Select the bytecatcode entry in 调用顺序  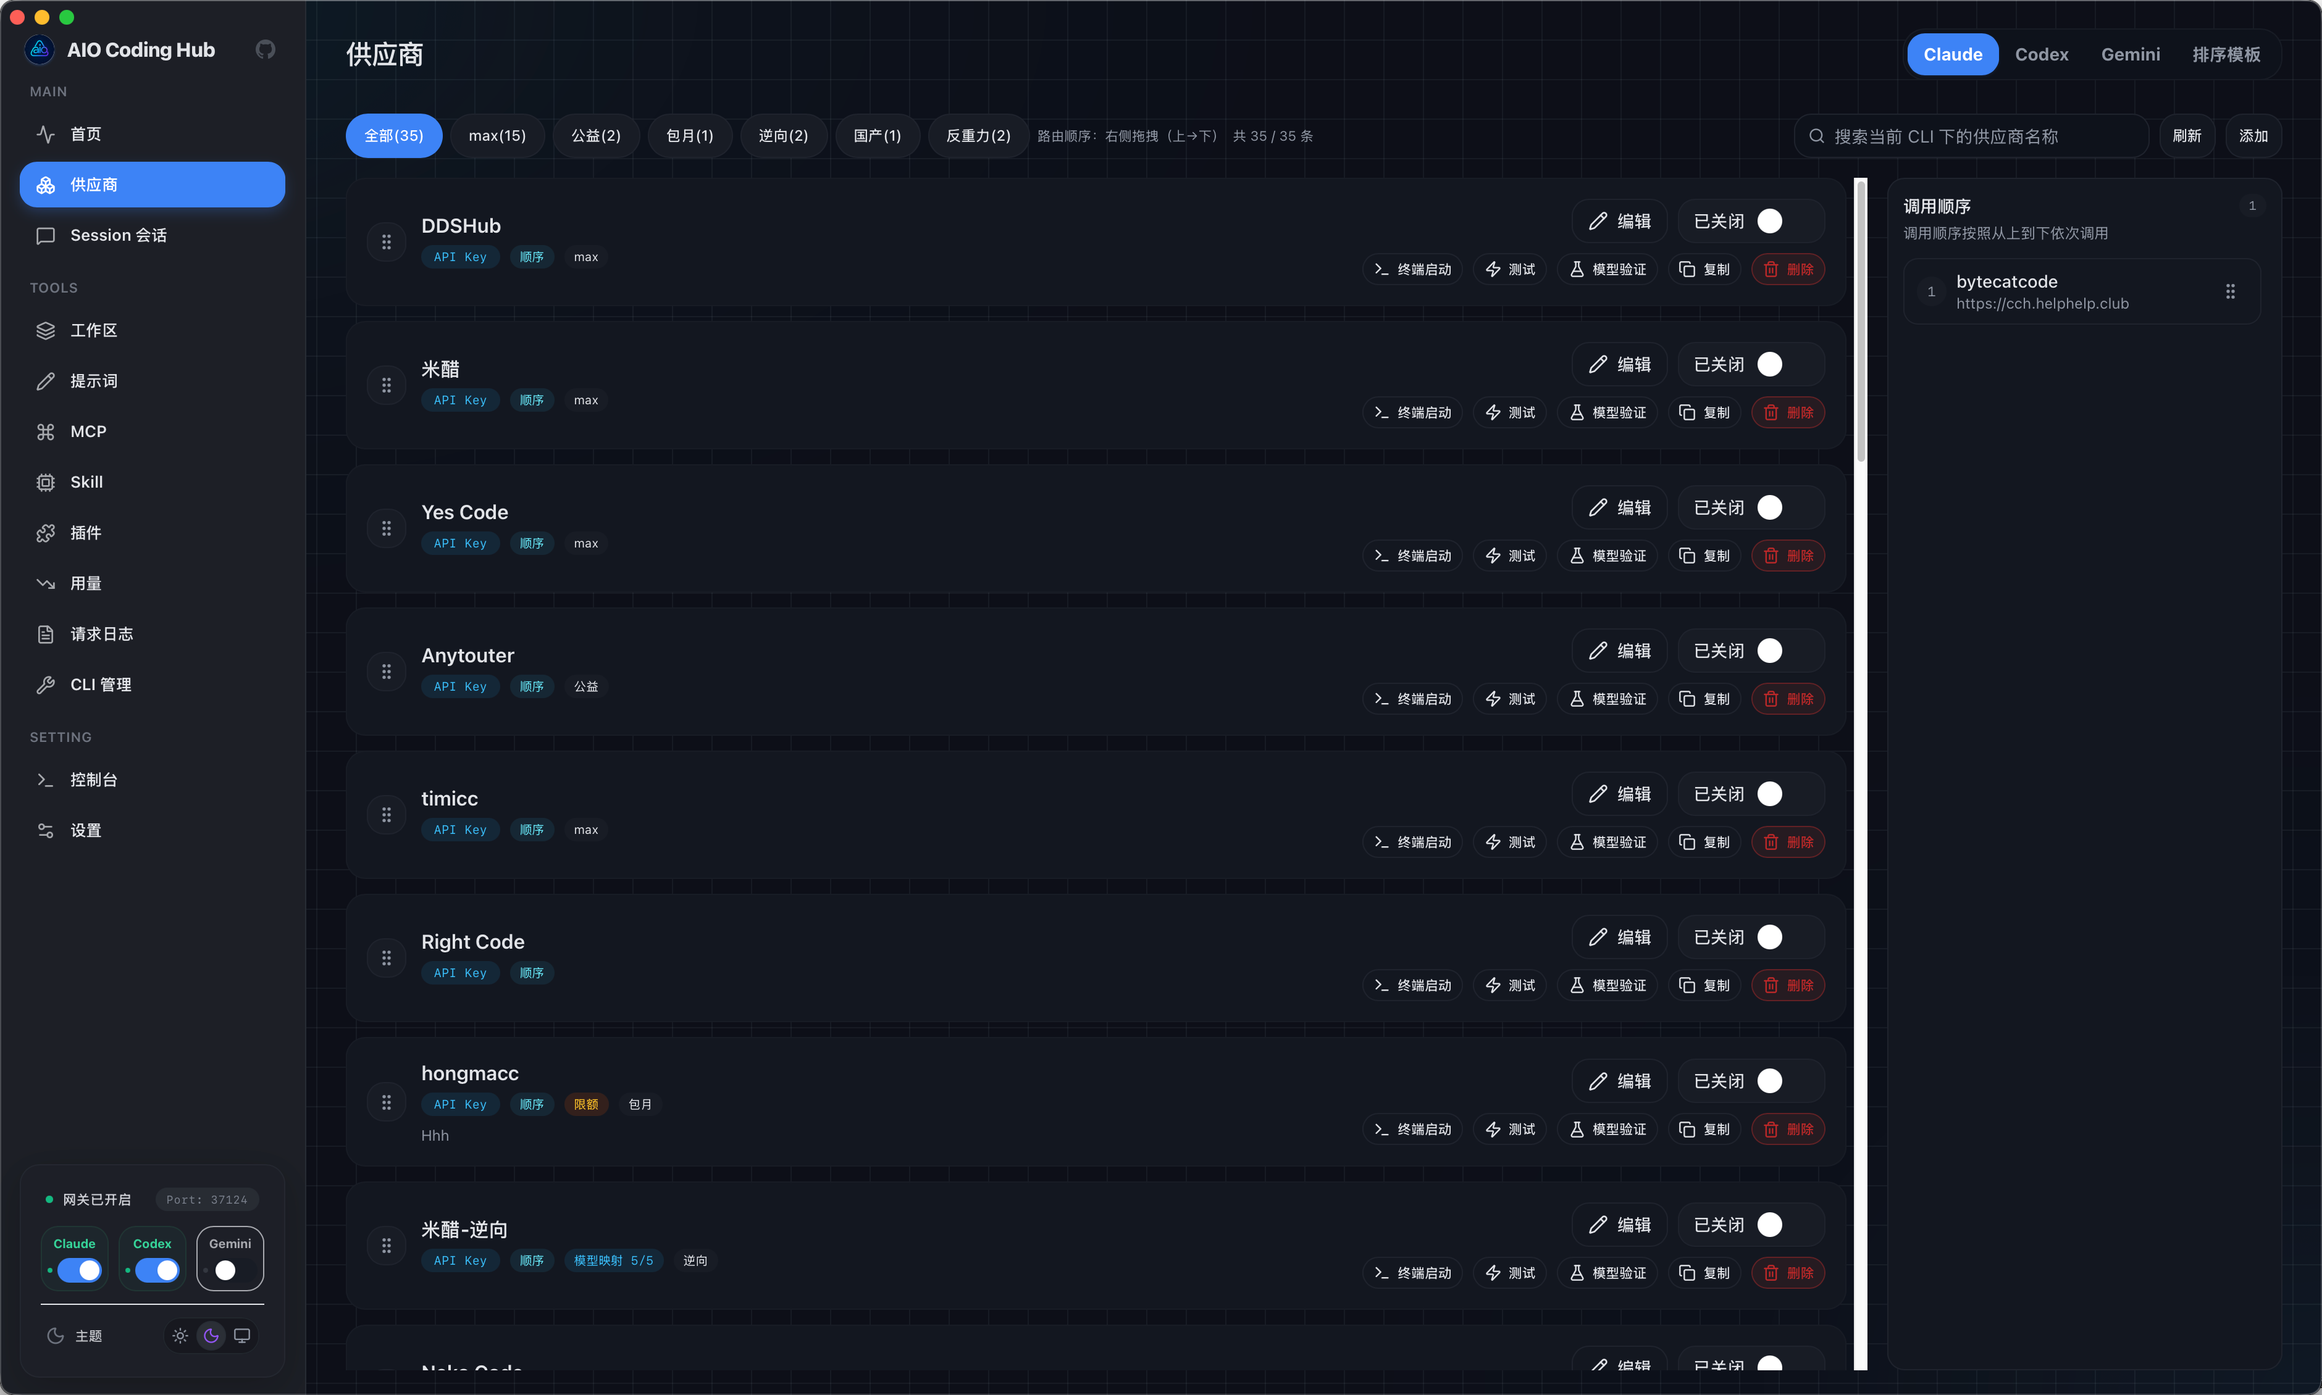pyautogui.click(x=2081, y=291)
